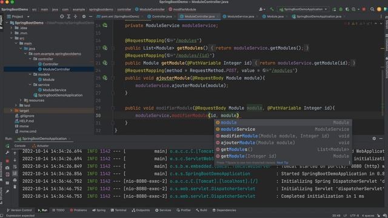
Task: Collapse the modele package
Action: (x=30, y=74)
